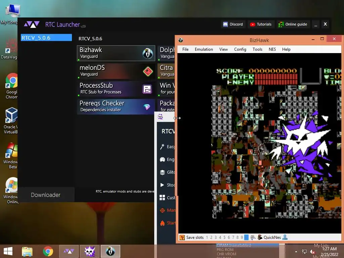Click the gray bird icon in BizHawk status bar
This screenshot has width=344, height=258.
[x=253, y=238]
